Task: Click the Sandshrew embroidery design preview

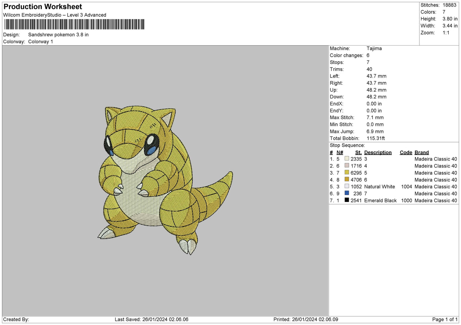Action: (x=165, y=180)
